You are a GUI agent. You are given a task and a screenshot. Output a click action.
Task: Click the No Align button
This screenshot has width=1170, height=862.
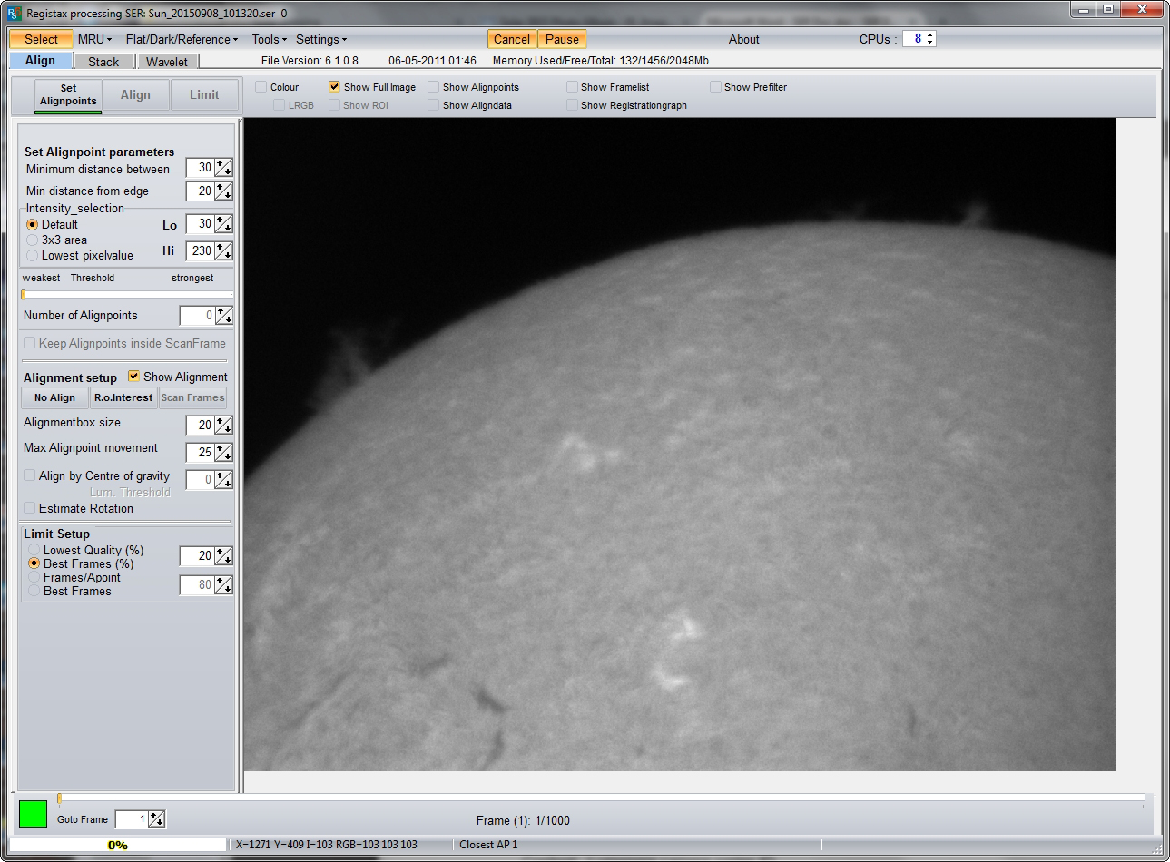tap(54, 397)
